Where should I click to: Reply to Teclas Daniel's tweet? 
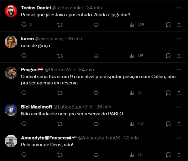tap(24, 25)
